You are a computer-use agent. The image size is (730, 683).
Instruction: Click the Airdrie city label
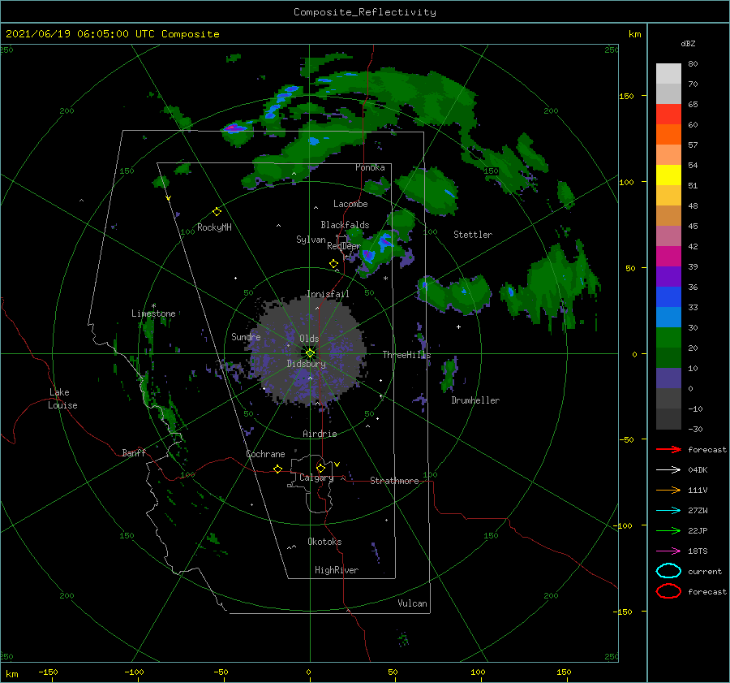click(320, 434)
